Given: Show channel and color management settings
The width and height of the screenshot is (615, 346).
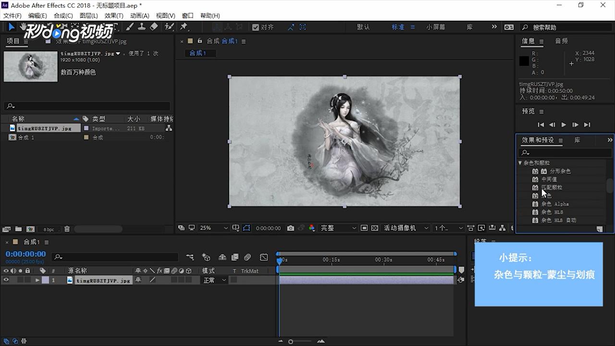Looking at the screenshot, I should click(x=312, y=228).
